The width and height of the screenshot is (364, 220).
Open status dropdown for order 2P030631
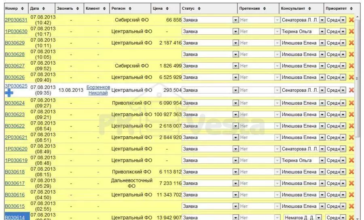click(x=235, y=20)
